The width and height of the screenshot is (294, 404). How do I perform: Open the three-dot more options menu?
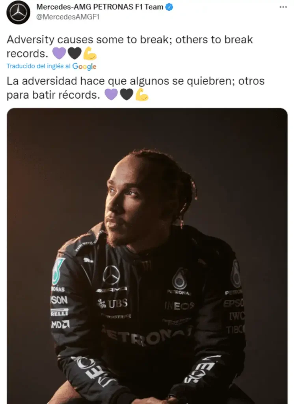point(283,7)
